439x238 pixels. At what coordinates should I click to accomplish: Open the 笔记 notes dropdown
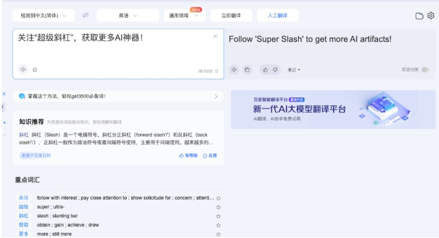point(294,70)
